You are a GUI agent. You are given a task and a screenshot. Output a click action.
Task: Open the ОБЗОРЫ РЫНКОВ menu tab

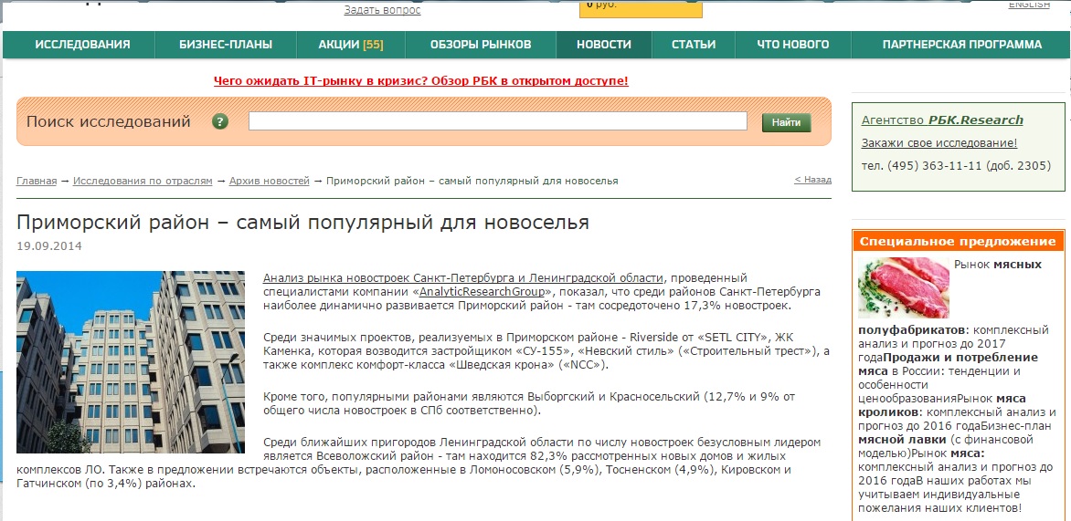tap(481, 45)
